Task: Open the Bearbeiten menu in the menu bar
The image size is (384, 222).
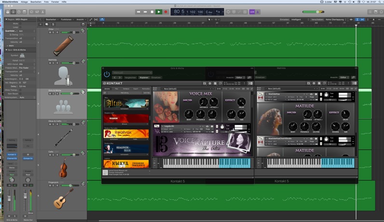Action: 36,2
